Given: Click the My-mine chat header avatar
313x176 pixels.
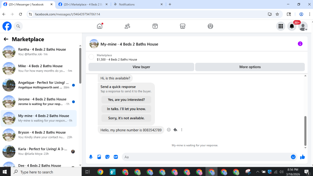Looking at the screenshot, I should pos(94,44).
